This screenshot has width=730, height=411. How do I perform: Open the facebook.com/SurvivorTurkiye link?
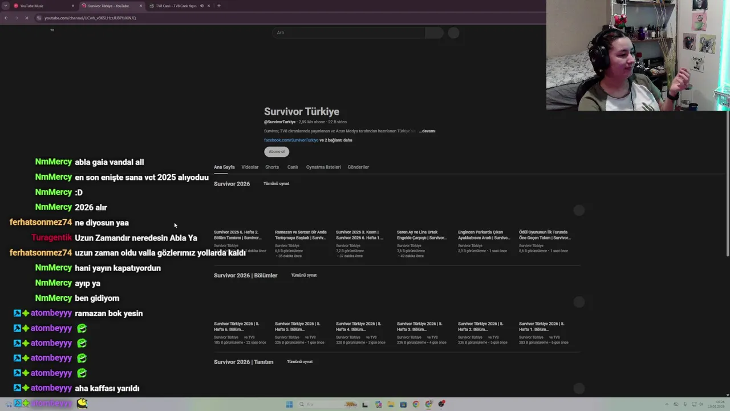tap(291, 140)
